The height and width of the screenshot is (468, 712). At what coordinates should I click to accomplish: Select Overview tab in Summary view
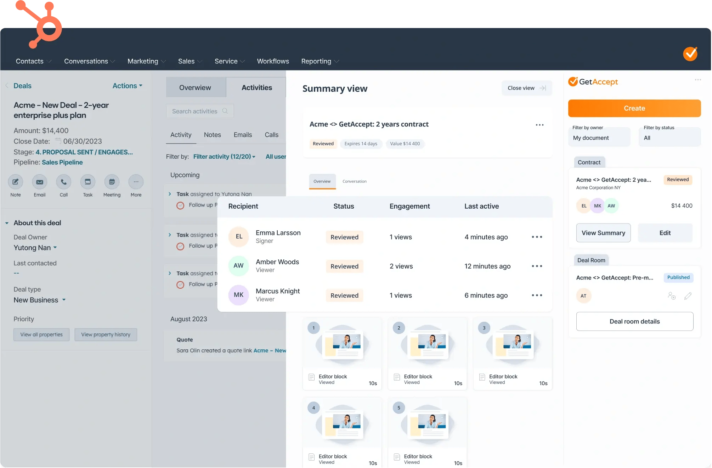[322, 181]
